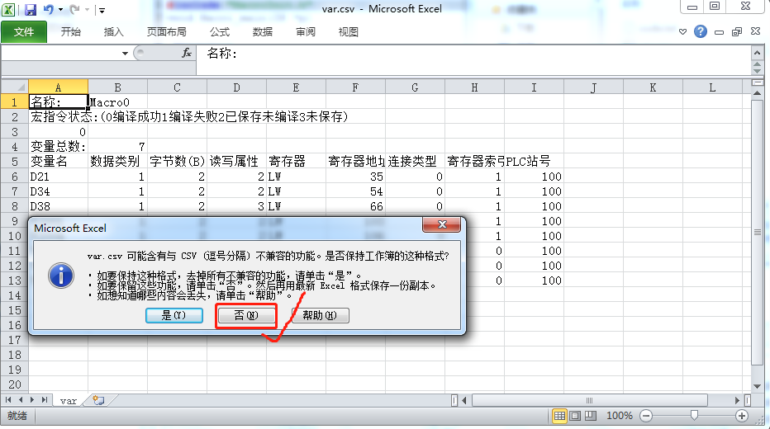Click horizontal scrollbar left arrow
The width and height of the screenshot is (770, 429).
464,400
